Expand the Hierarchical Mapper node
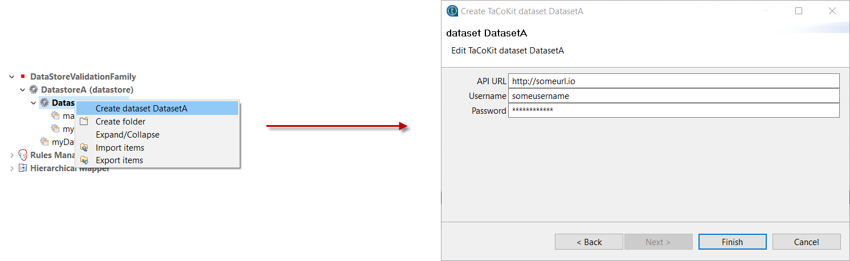The image size is (850, 261). tap(12, 168)
